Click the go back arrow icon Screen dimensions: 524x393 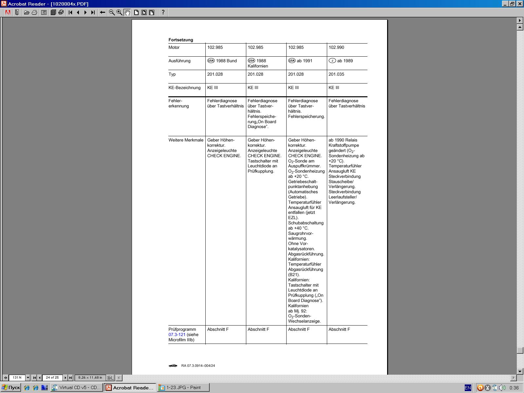coord(103,12)
